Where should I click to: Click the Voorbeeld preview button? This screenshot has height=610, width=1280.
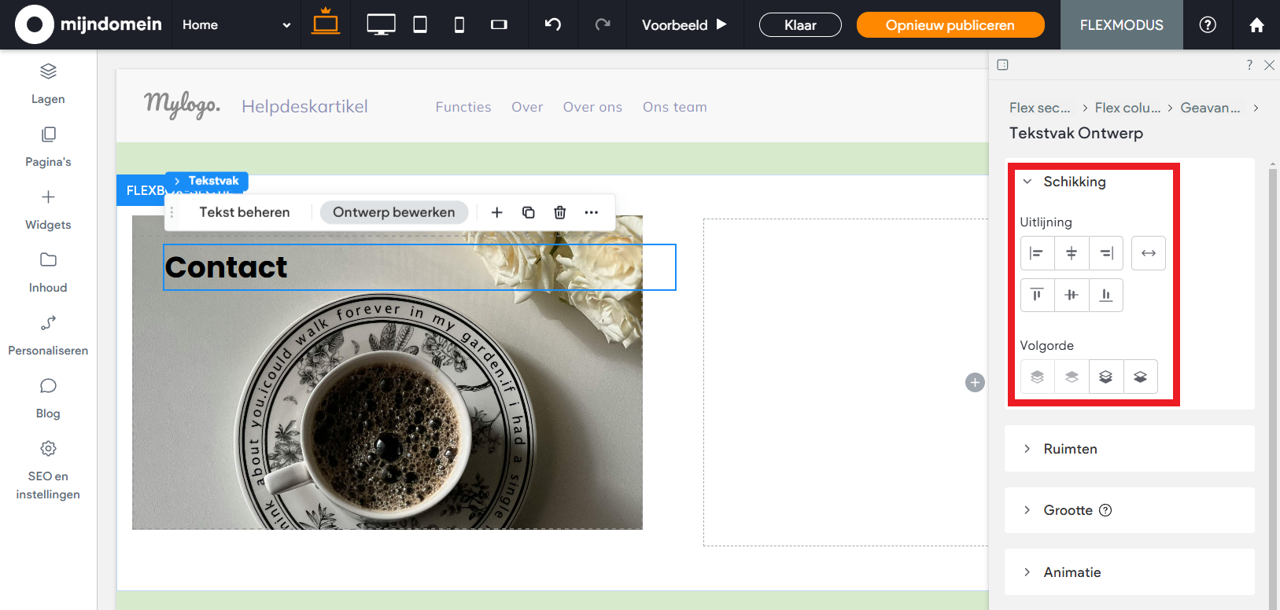click(684, 24)
